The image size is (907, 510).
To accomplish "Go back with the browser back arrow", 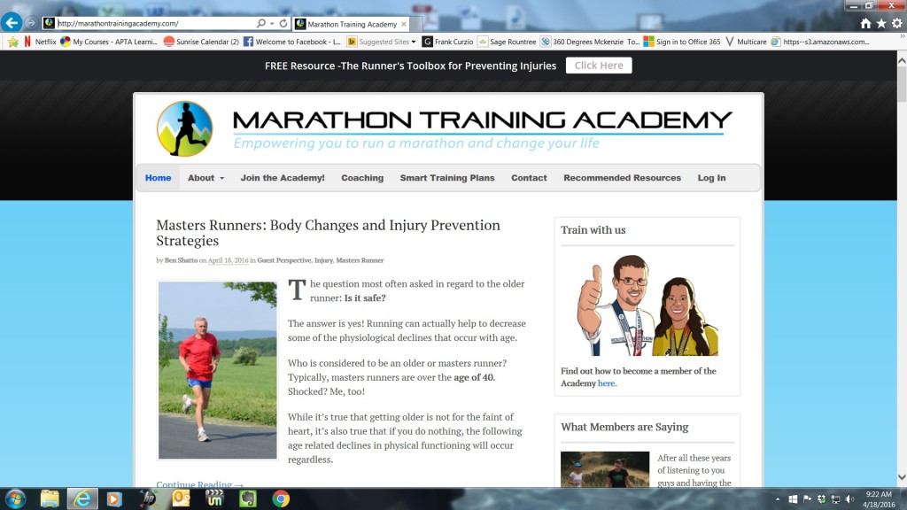I will 12,22.
